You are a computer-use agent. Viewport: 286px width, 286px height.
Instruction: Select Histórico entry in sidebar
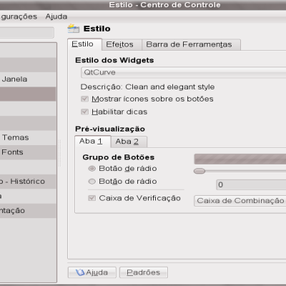pyautogui.click(x=28, y=182)
